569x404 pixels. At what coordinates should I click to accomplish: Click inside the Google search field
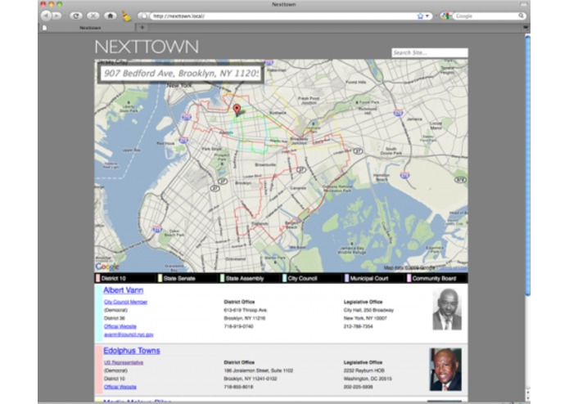click(x=485, y=16)
